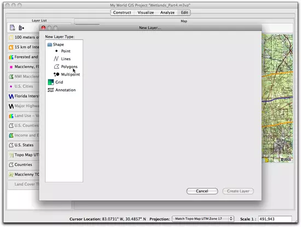Select the Polygons layer type icon
Screen dimensions: 301x227
click(x=56, y=66)
